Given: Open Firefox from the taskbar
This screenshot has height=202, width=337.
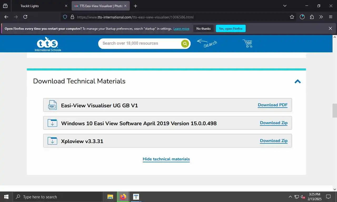Looking at the screenshot, I should [123, 197].
